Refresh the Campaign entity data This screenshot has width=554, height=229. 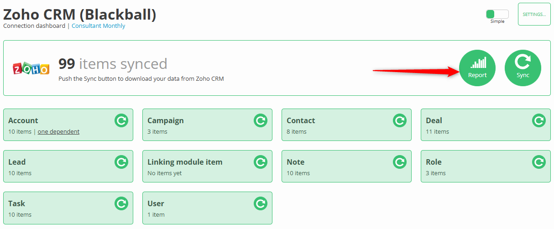pyautogui.click(x=260, y=120)
